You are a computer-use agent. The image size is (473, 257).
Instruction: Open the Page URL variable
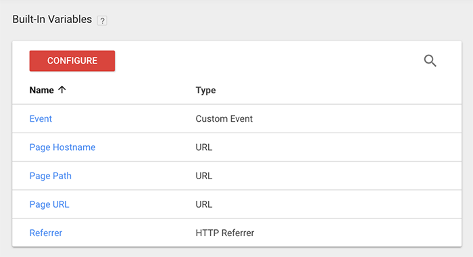pyautogui.click(x=49, y=204)
